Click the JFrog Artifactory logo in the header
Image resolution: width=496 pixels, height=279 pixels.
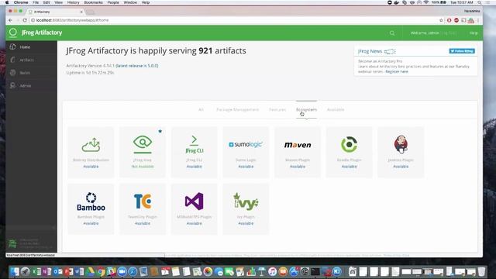click(36, 33)
